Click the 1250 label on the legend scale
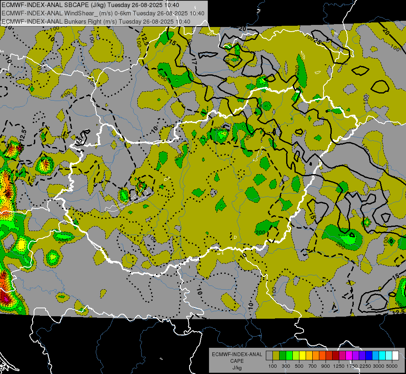Viewport: 406px width, 374px height. (x=339, y=366)
